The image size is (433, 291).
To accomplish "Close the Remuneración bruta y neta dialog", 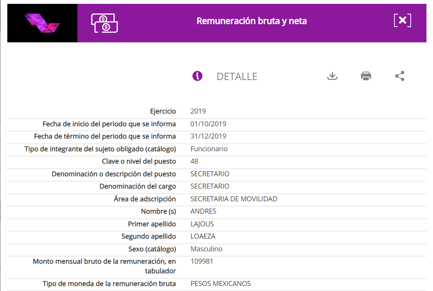I will (403, 20).
